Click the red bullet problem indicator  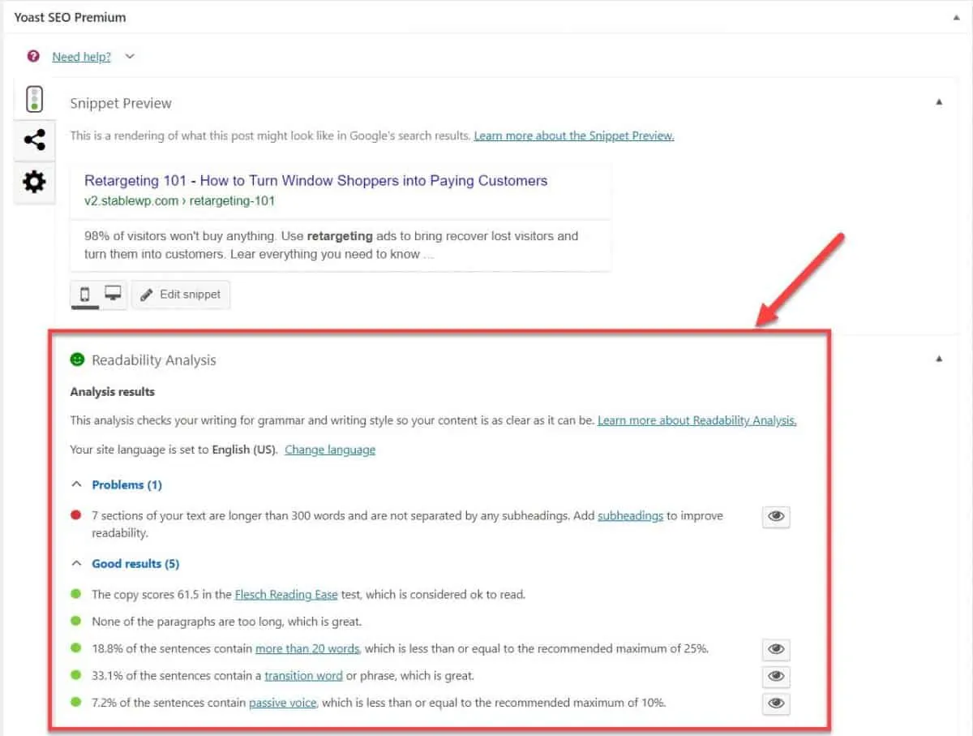[76, 514]
